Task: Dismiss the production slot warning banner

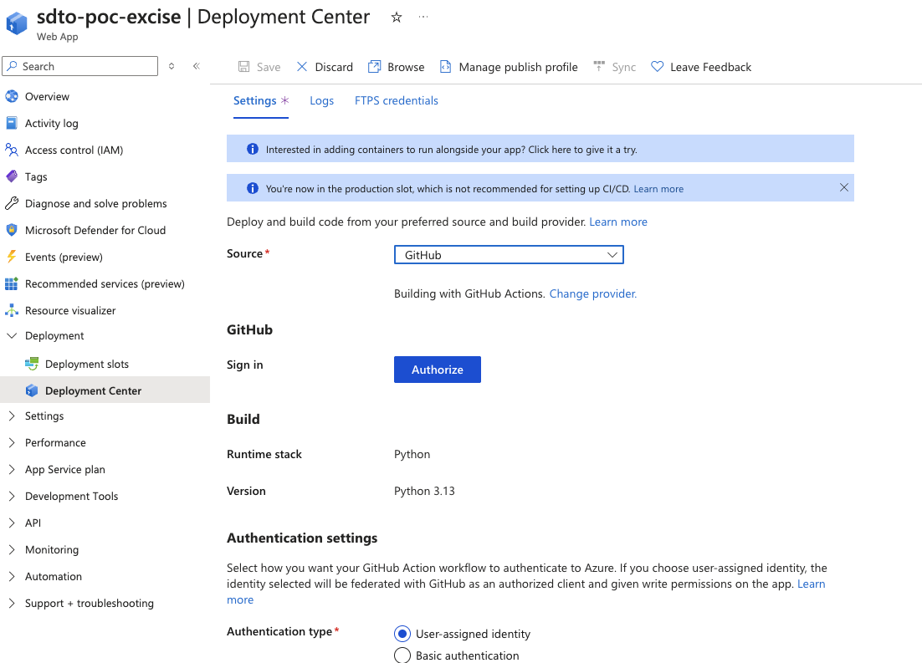Action: tap(844, 187)
